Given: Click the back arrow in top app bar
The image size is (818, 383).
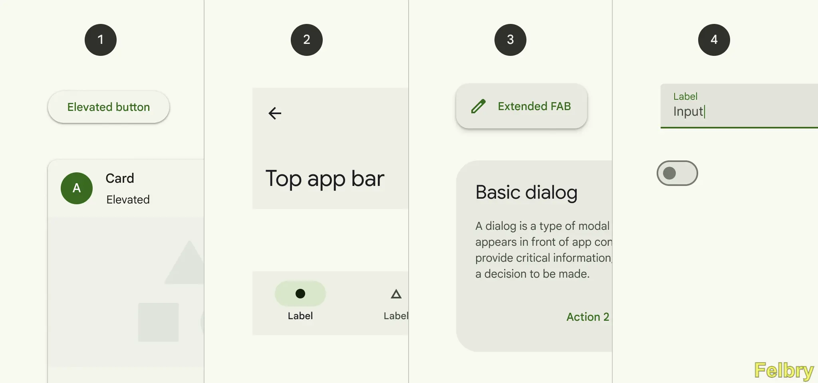Looking at the screenshot, I should click(x=275, y=113).
